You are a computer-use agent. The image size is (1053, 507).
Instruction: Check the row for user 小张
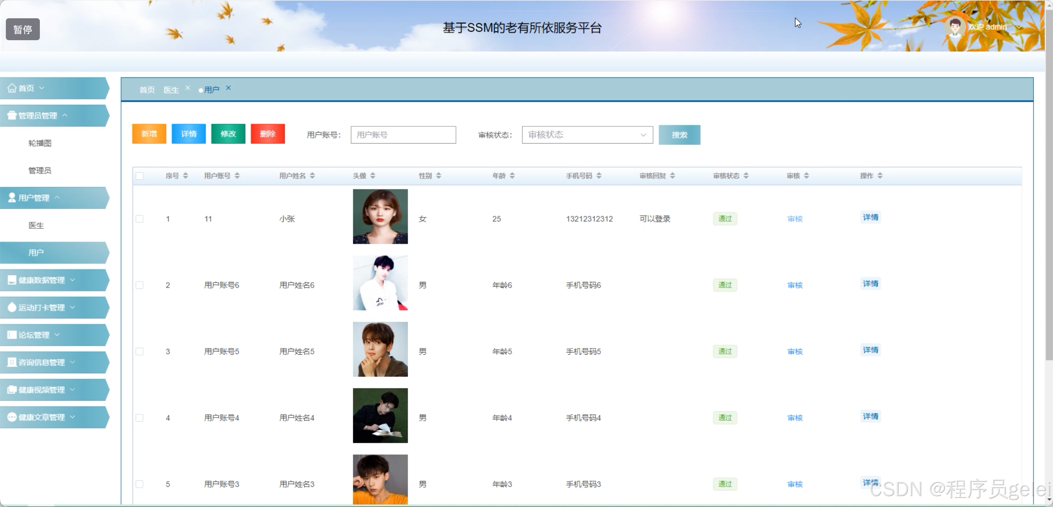(x=140, y=219)
